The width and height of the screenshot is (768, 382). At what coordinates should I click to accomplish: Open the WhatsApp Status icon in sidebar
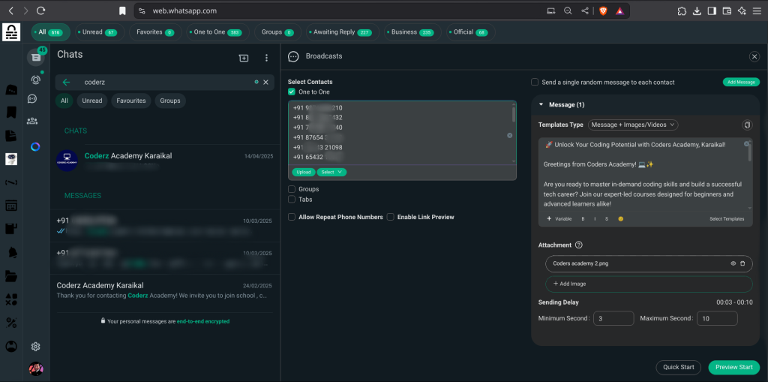tap(35, 80)
